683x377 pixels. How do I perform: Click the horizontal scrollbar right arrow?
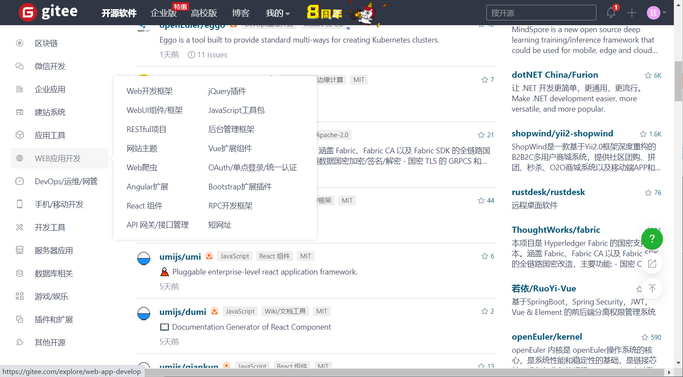(670, 372)
